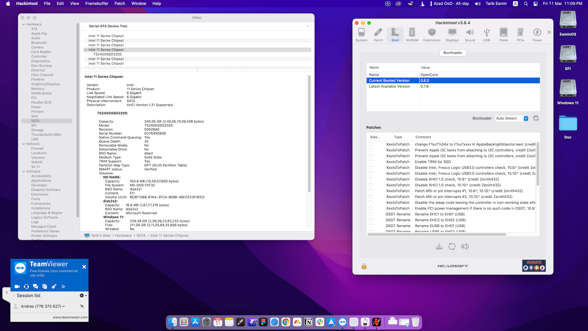The width and height of the screenshot is (588, 331).
Task: Enable the Rename EHC1 to EH01 patch
Action: 371,214
